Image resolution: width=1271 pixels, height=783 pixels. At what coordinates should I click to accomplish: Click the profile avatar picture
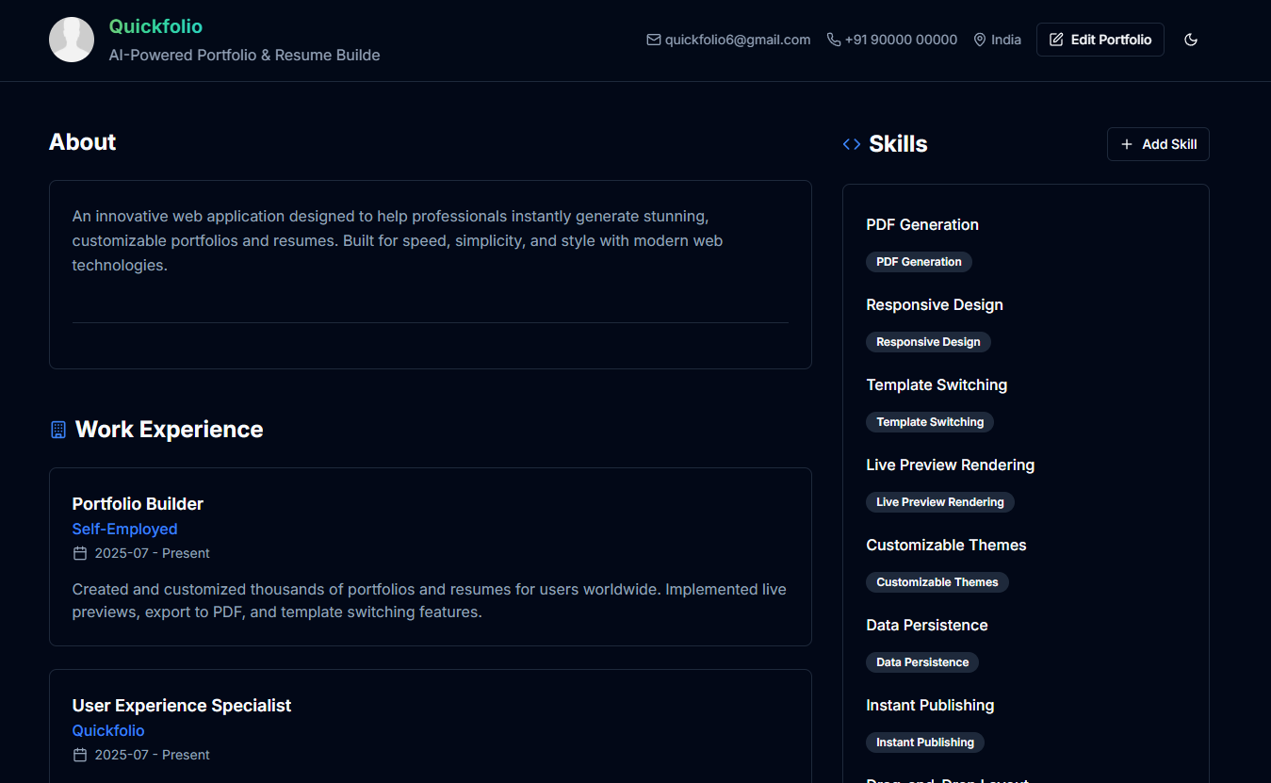[72, 40]
